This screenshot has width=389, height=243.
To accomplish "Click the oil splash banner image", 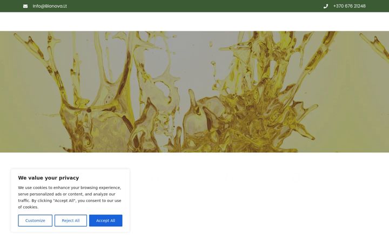I will click(x=194, y=92).
